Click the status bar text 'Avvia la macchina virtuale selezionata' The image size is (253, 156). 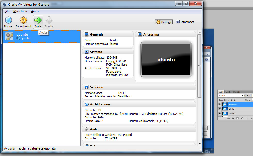30,148
